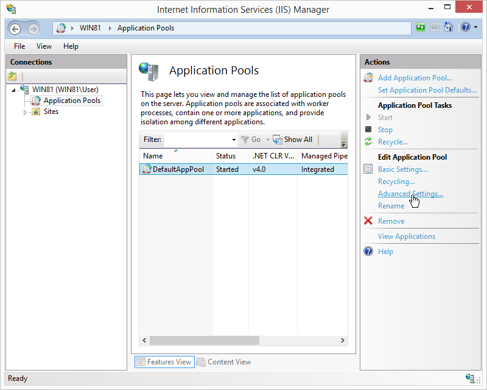Click the forward navigation arrow button
The height and width of the screenshot is (390, 487).
click(33, 29)
